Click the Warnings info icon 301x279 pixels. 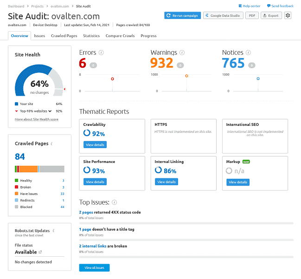[182, 52]
